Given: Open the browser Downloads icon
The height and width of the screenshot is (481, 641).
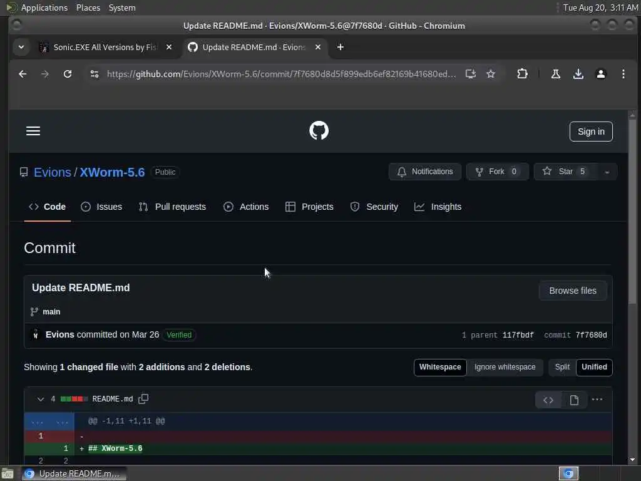Looking at the screenshot, I should pos(578,74).
